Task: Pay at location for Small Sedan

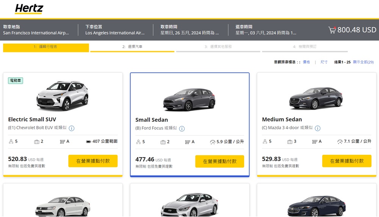Action: coord(220,161)
